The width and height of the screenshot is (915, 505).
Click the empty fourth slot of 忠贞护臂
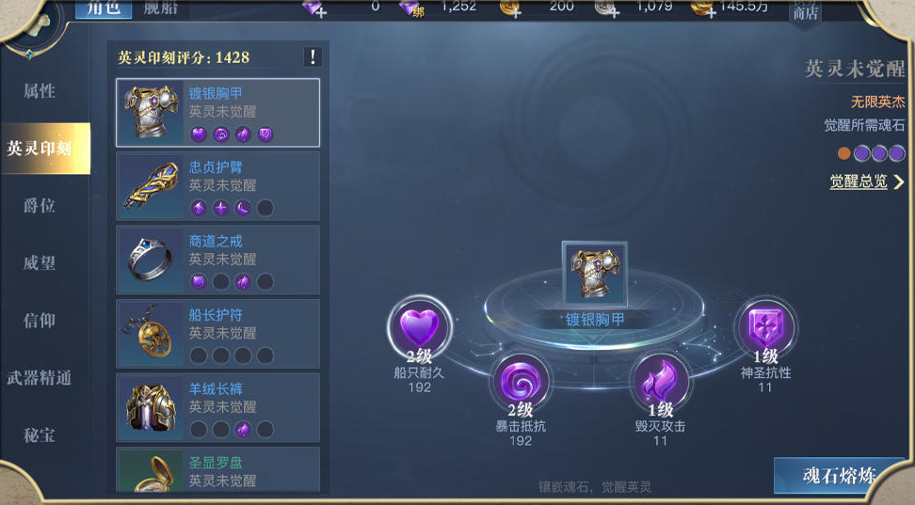[x=265, y=208]
